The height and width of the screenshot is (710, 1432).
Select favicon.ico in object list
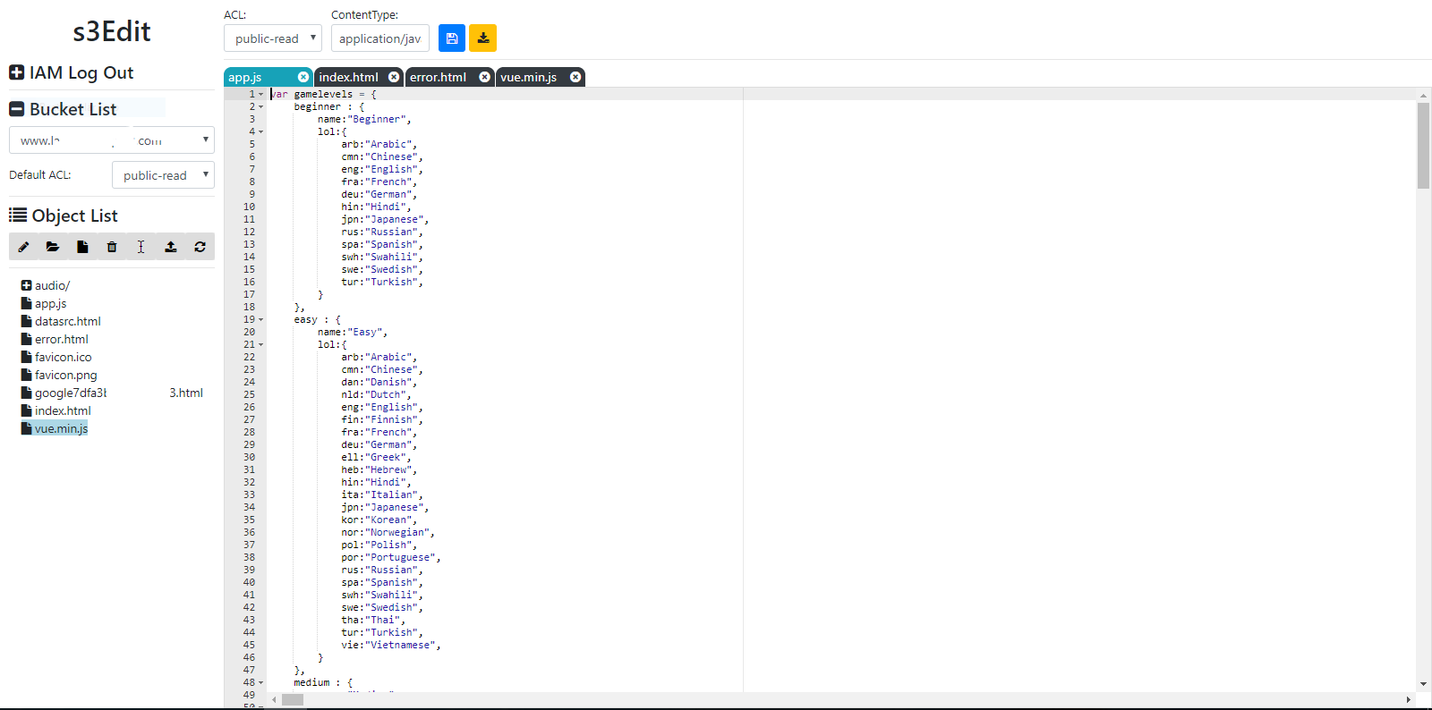click(x=63, y=357)
